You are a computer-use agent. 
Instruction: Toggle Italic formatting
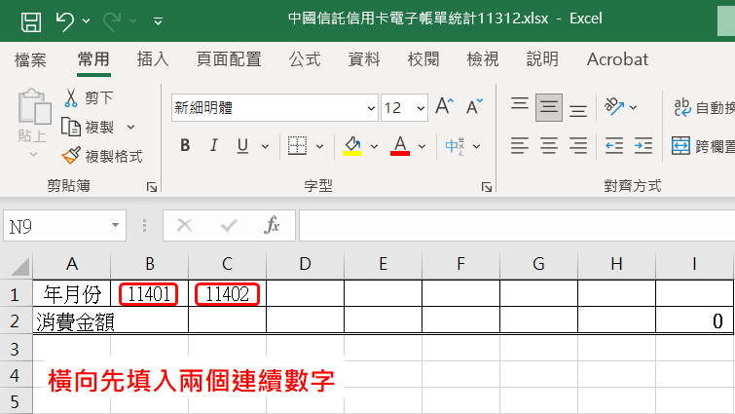click(213, 146)
